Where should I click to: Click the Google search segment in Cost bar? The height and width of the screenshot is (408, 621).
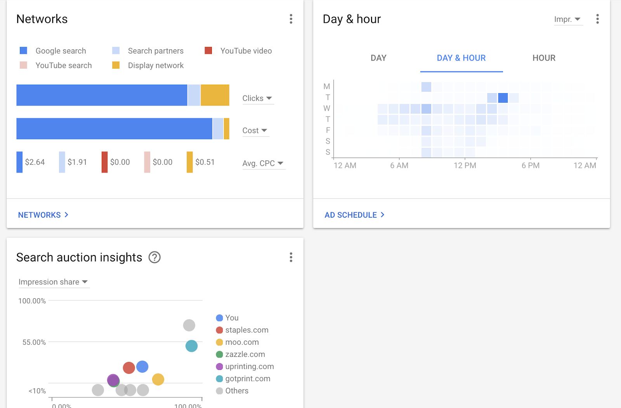114,128
